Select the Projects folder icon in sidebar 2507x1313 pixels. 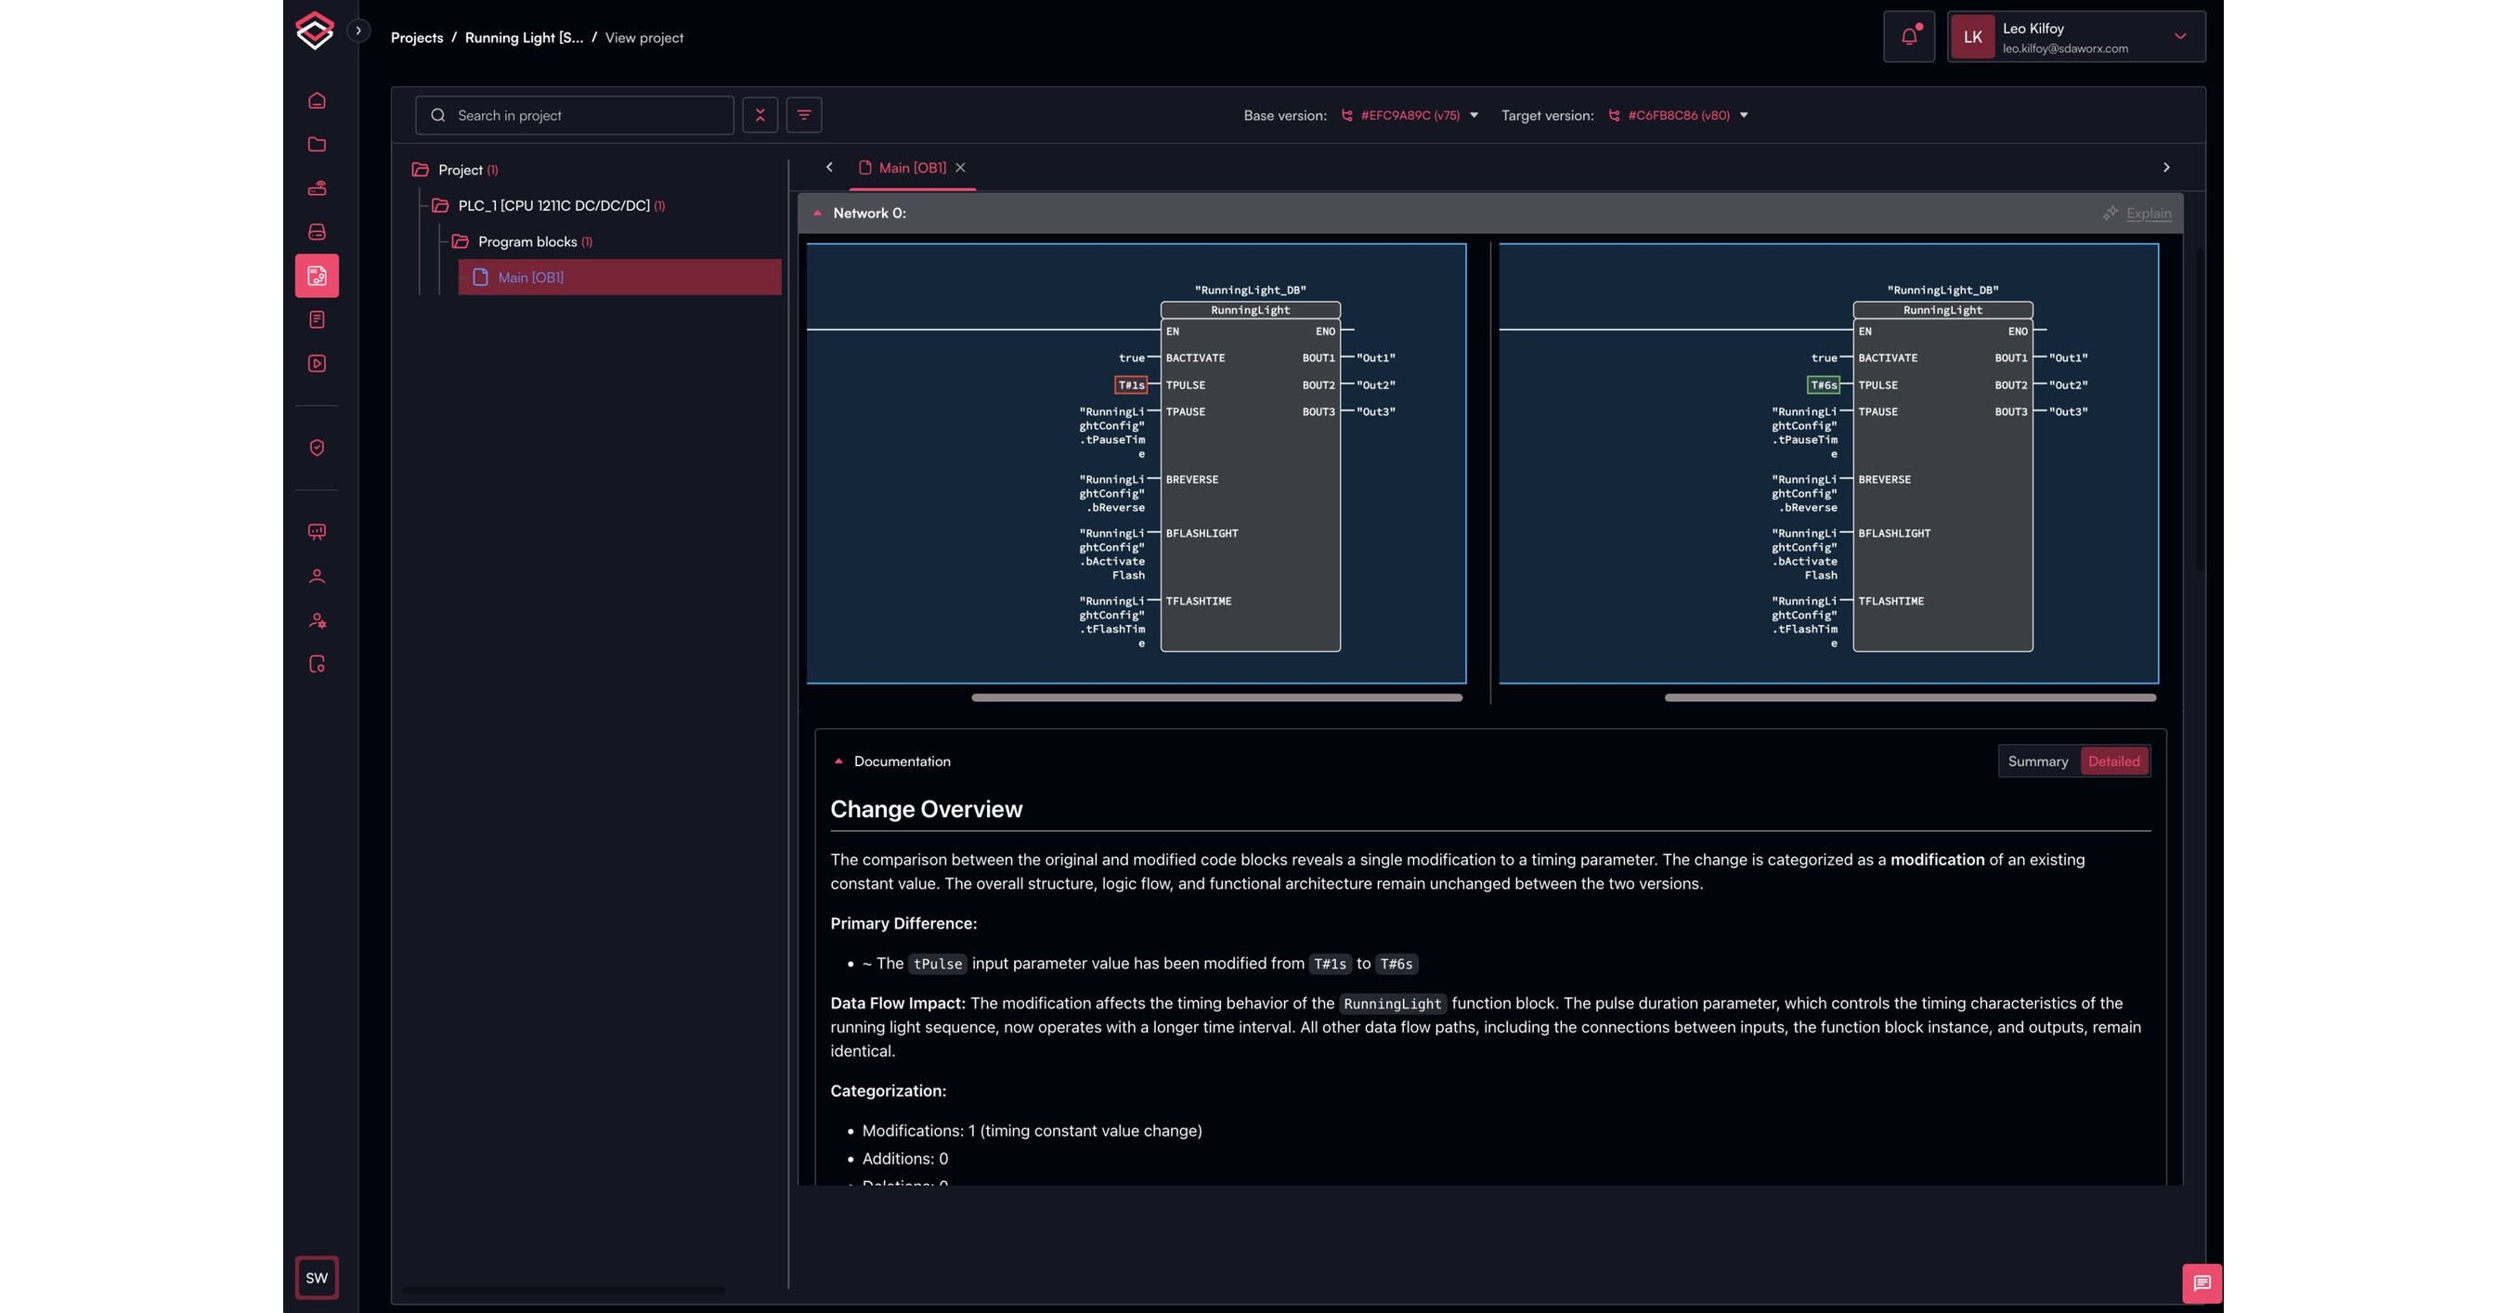point(317,144)
